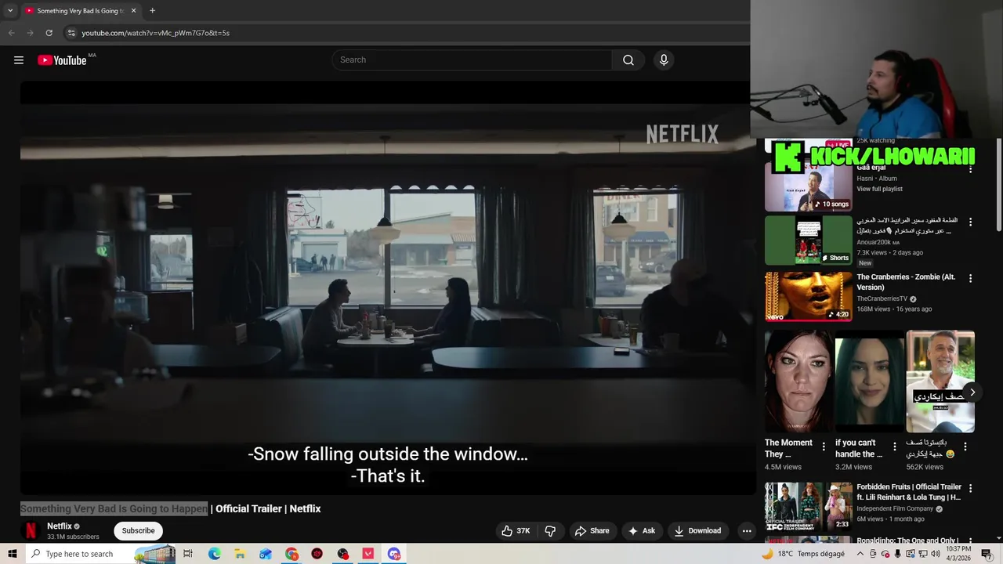Click the Windows taskbar search box
Screen dimensions: 1003x564
(100, 554)
